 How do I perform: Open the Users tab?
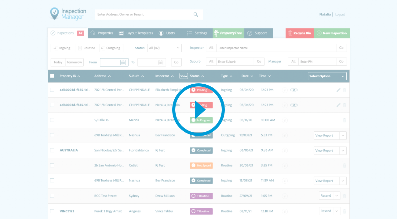(167, 33)
